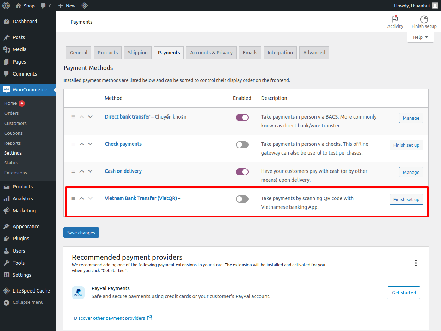Open the Accounts & Privacy tab

[211, 53]
